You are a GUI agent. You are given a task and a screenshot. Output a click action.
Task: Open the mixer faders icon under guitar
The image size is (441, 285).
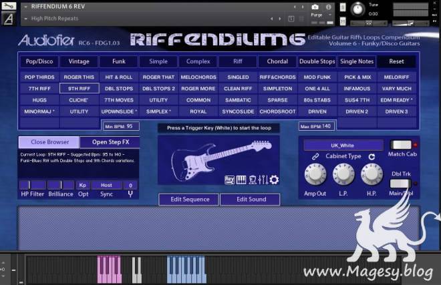(x=263, y=180)
